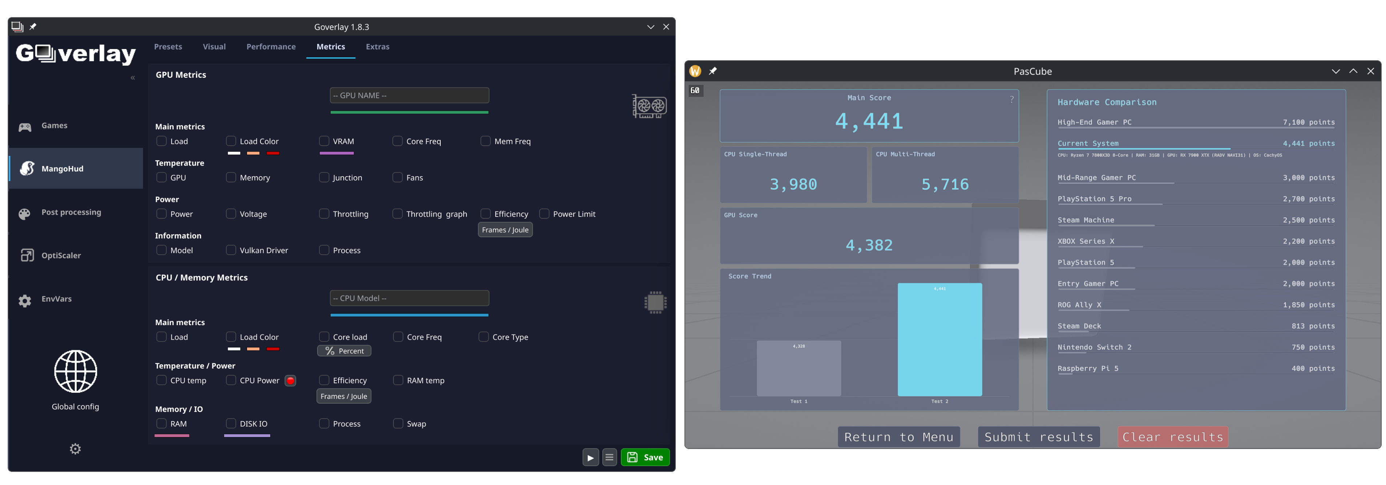Check the Core Type option
The image size is (1386, 485).
484,337
